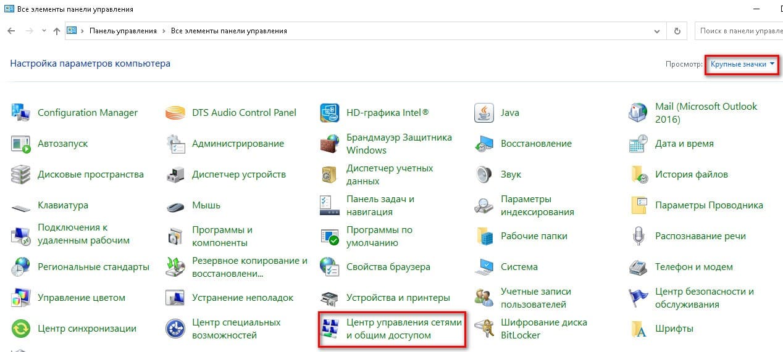
Task: Click Дата и время icon
Action: pyautogui.click(x=639, y=144)
